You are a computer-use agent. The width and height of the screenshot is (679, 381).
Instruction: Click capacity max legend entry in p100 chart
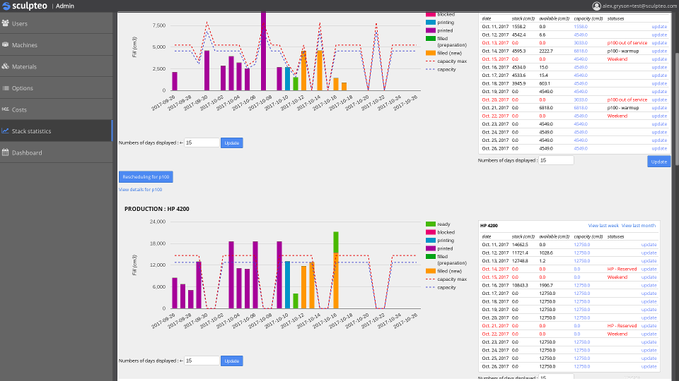pyautogui.click(x=446, y=61)
